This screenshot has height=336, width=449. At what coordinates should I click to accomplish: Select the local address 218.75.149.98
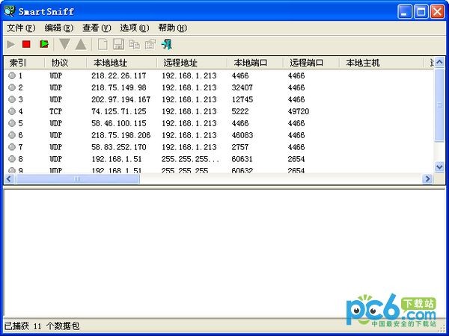click(x=118, y=87)
